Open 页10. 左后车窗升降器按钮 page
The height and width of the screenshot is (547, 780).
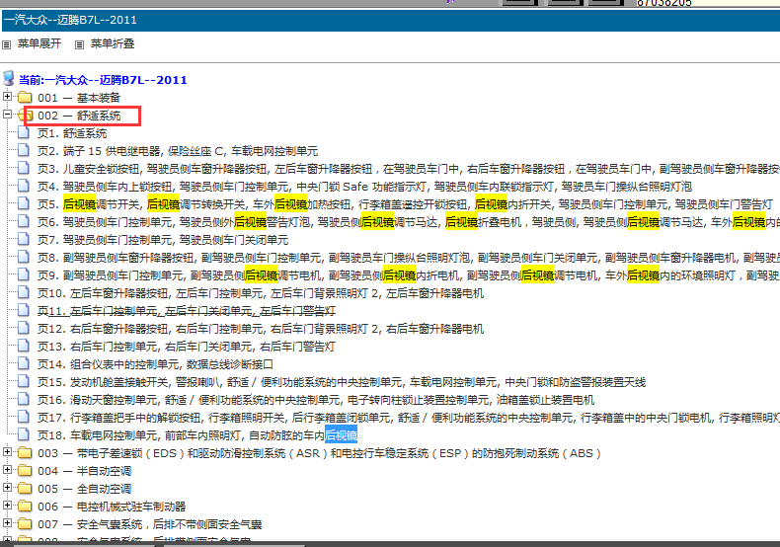point(261,293)
